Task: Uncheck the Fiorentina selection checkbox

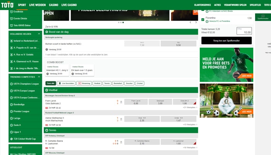Action: [x=203, y=19]
